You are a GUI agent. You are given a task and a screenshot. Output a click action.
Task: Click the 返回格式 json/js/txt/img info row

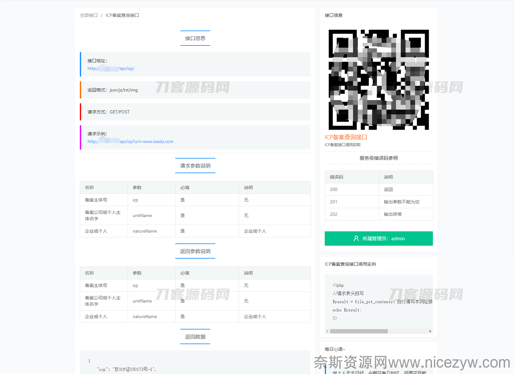(x=195, y=90)
